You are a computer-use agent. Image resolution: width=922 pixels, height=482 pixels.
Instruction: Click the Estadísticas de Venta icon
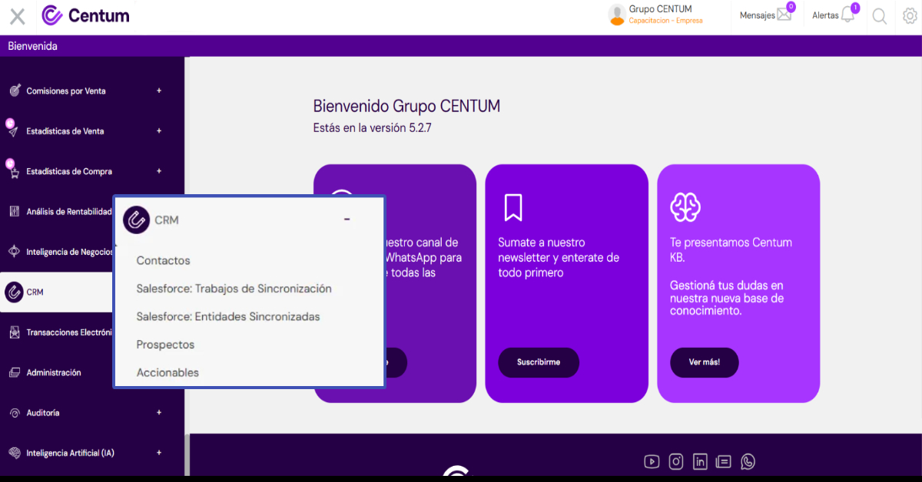[x=14, y=131]
